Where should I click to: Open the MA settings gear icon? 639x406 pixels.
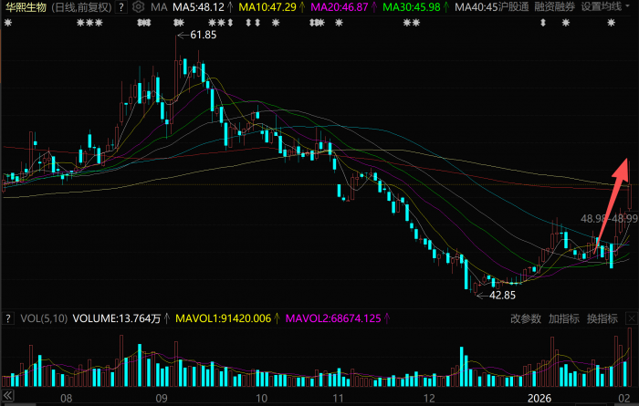[x=138, y=7]
